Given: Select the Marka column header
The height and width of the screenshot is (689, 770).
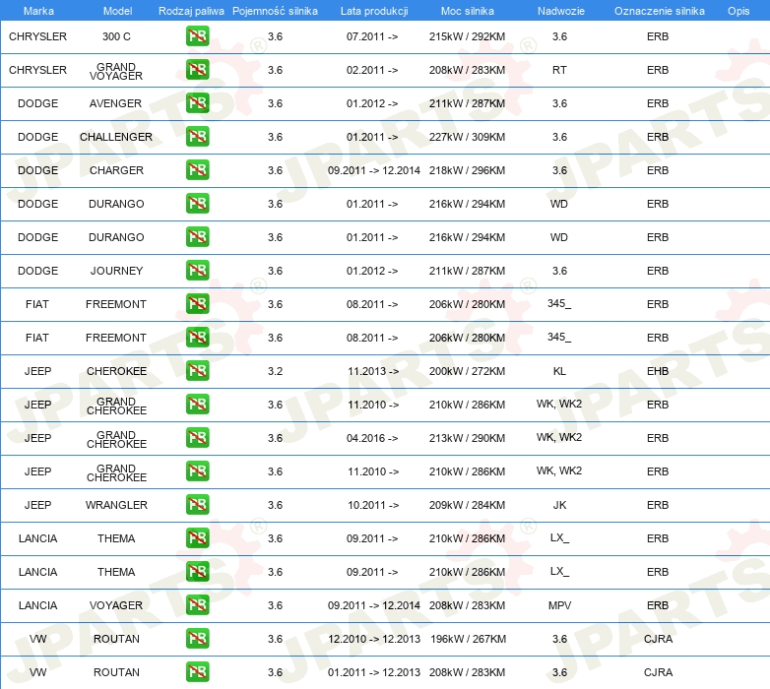Looking at the screenshot, I should 38,11.
